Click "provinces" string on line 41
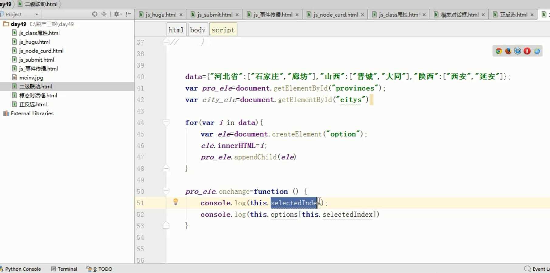 355,88
